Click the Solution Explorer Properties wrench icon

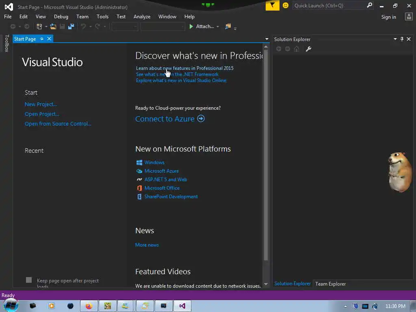308,49
